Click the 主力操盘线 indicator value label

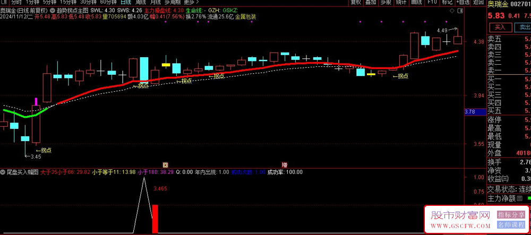coord(164,11)
